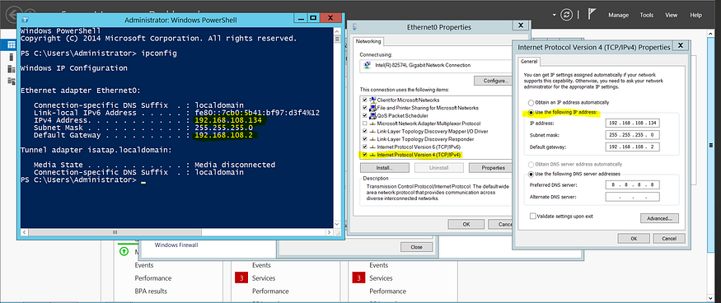Viewport: 721px width, 303px height.
Task: Toggle QoS Packet Scheduler checkbox
Action: click(x=365, y=115)
